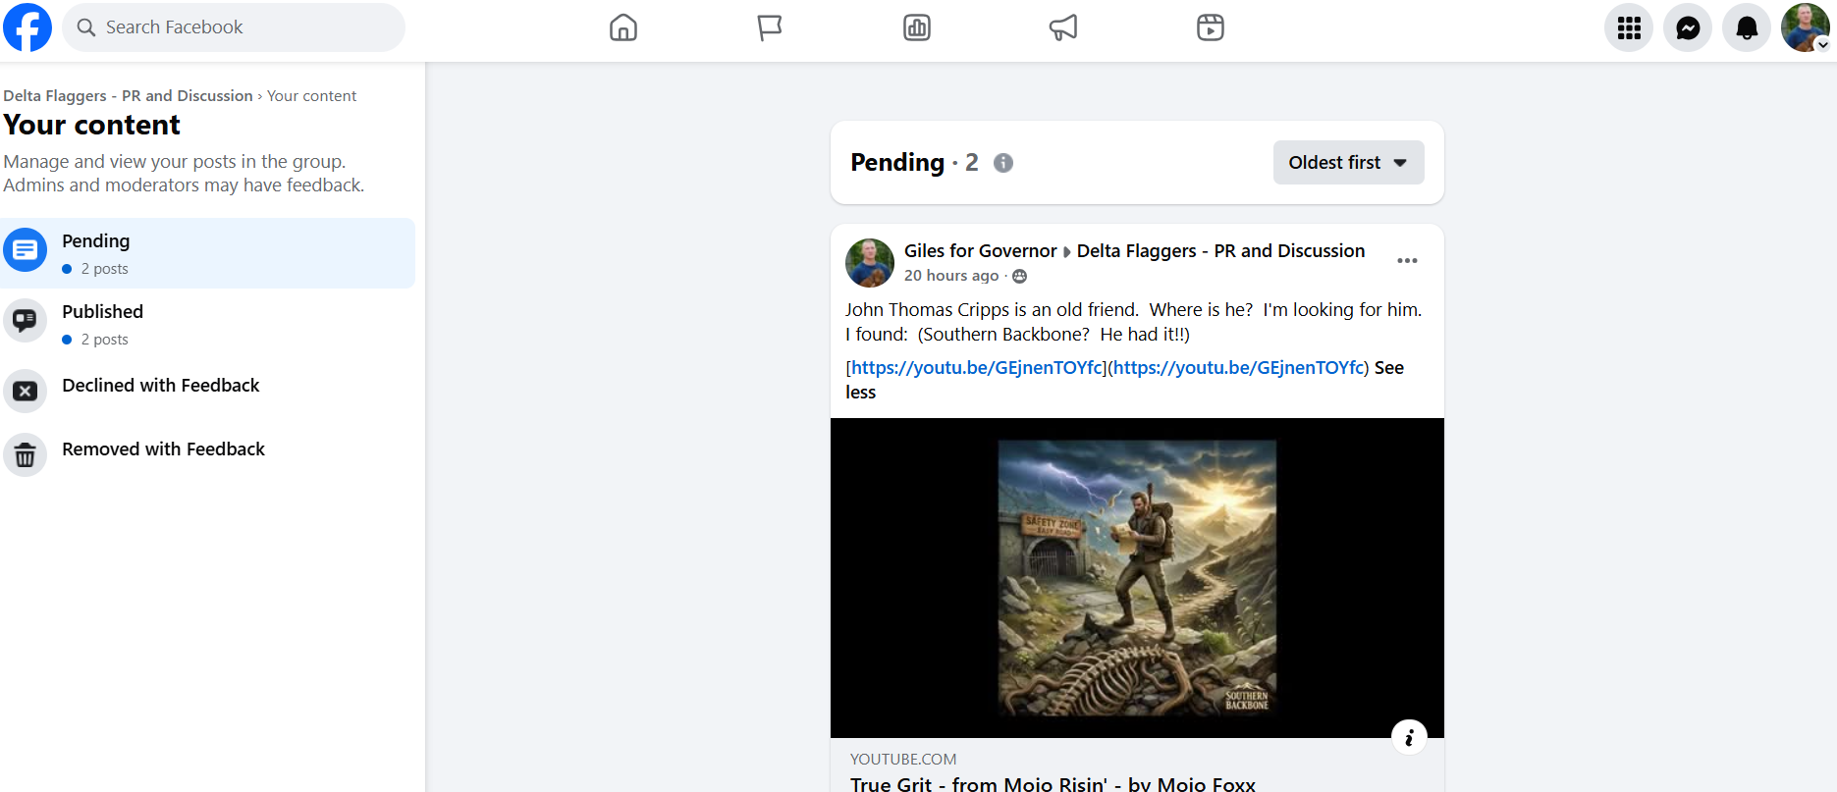This screenshot has width=1837, height=792.
Task: Open the Oldest first sort dropdown
Action: (1348, 163)
